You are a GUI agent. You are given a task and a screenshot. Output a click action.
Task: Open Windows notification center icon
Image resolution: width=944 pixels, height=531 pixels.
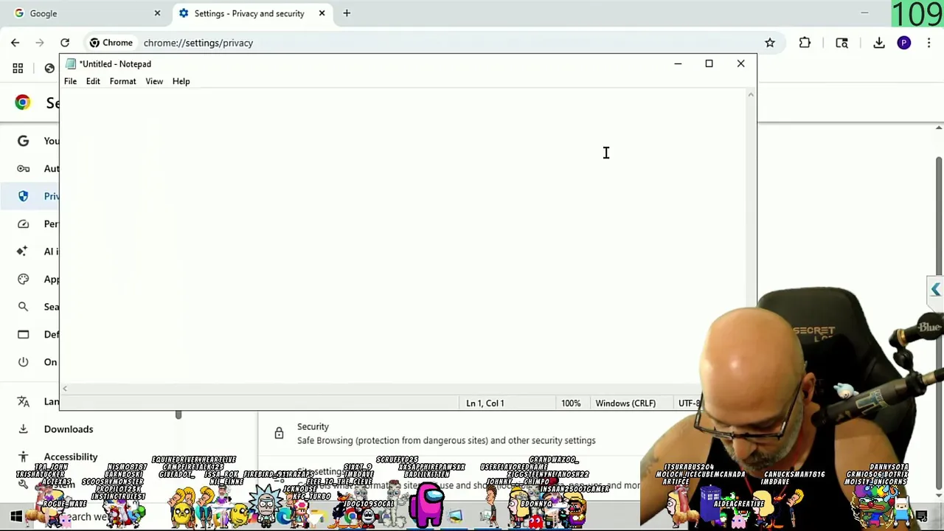click(921, 516)
